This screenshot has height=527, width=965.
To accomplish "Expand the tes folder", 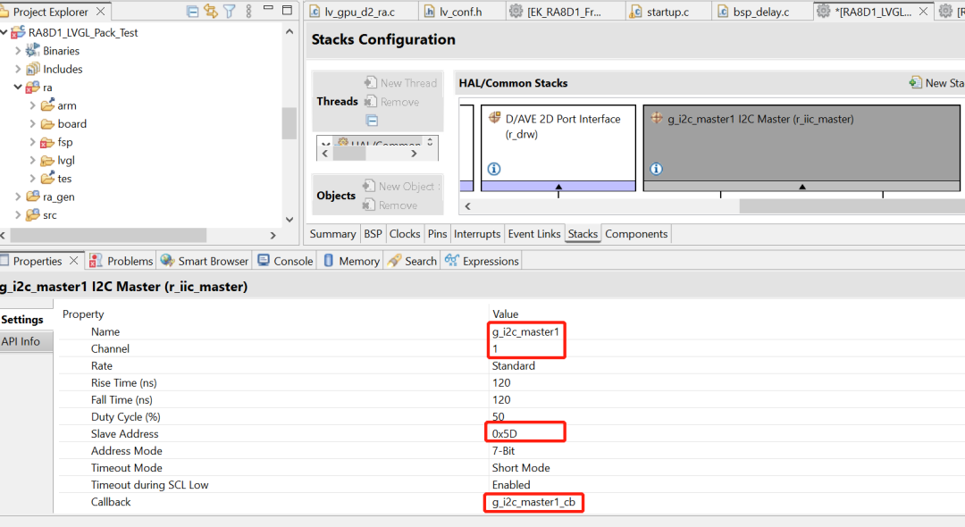I will coord(33,179).
